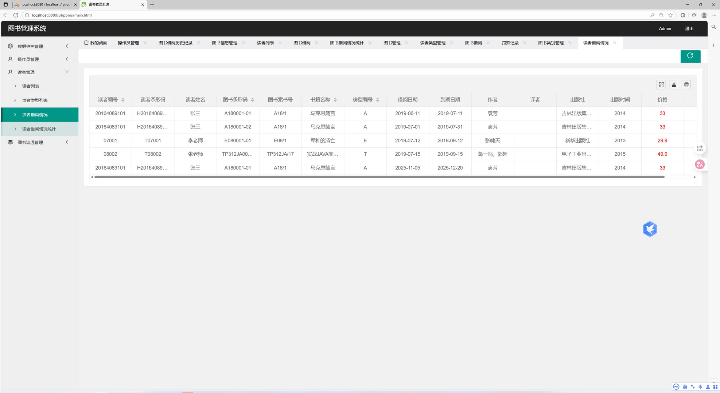The height and width of the screenshot is (393, 720).
Task: Open the 我的桌面 tab
Action: (x=95, y=43)
